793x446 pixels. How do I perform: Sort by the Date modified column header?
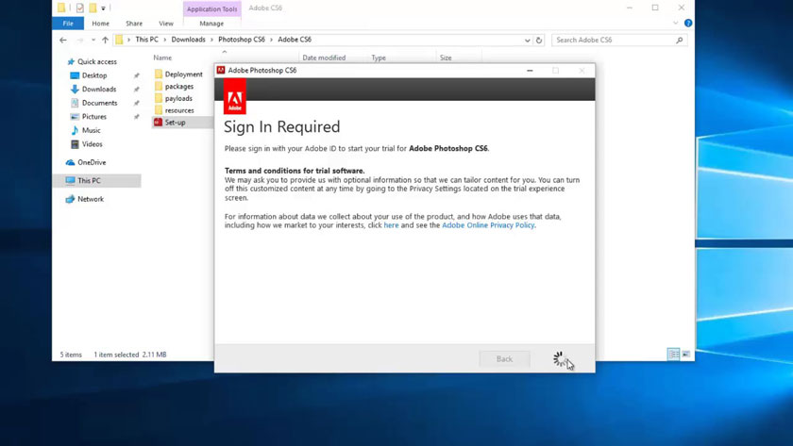click(324, 58)
